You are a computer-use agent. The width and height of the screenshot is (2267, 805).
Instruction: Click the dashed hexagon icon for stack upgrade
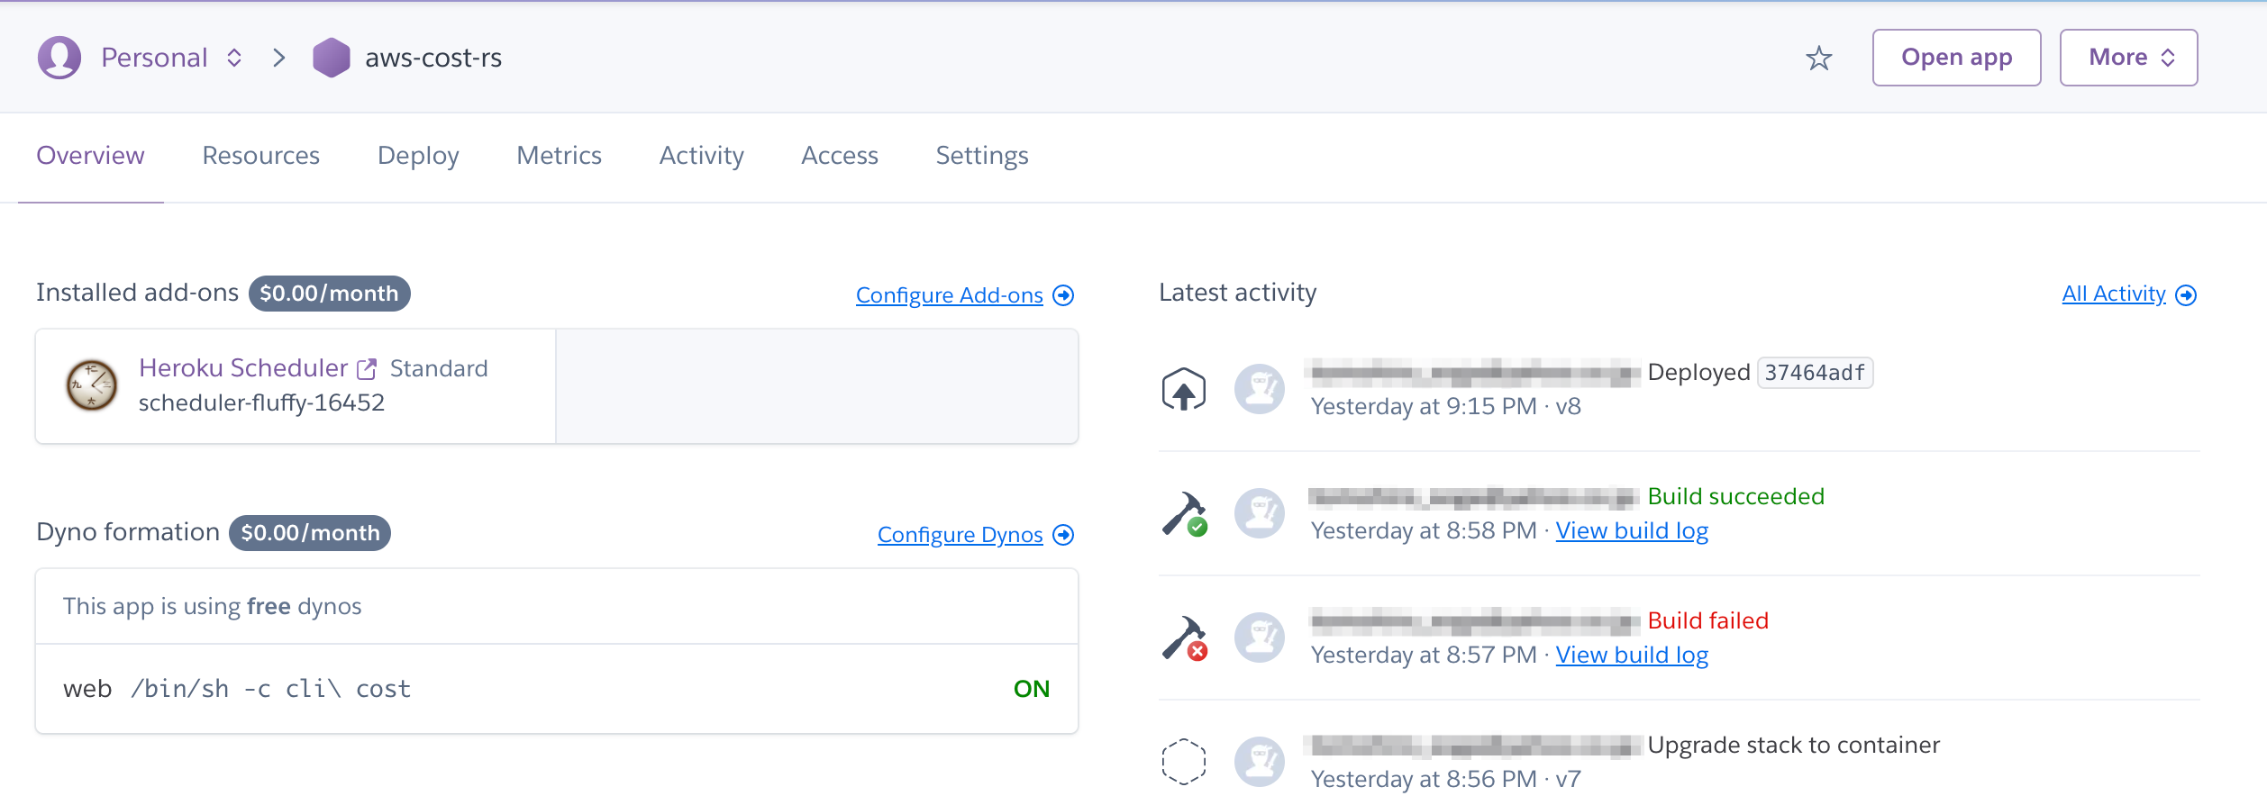click(1184, 762)
